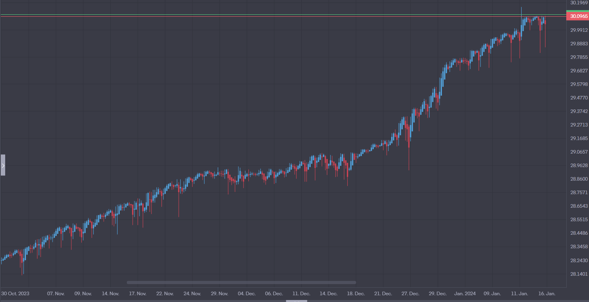This screenshot has height=302, width=589.
Task: Select the red 30.0965 current price label
Action: coord(577,16)
